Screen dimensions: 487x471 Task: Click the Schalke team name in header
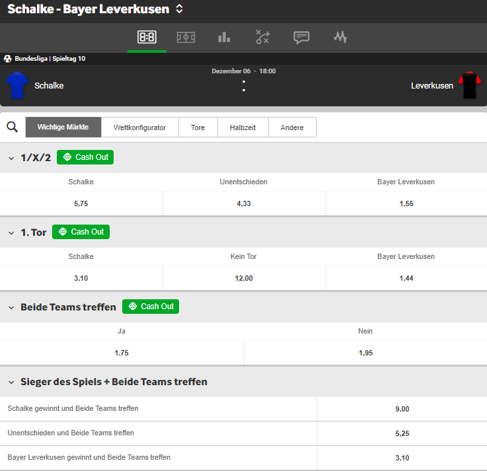[49, 86]
